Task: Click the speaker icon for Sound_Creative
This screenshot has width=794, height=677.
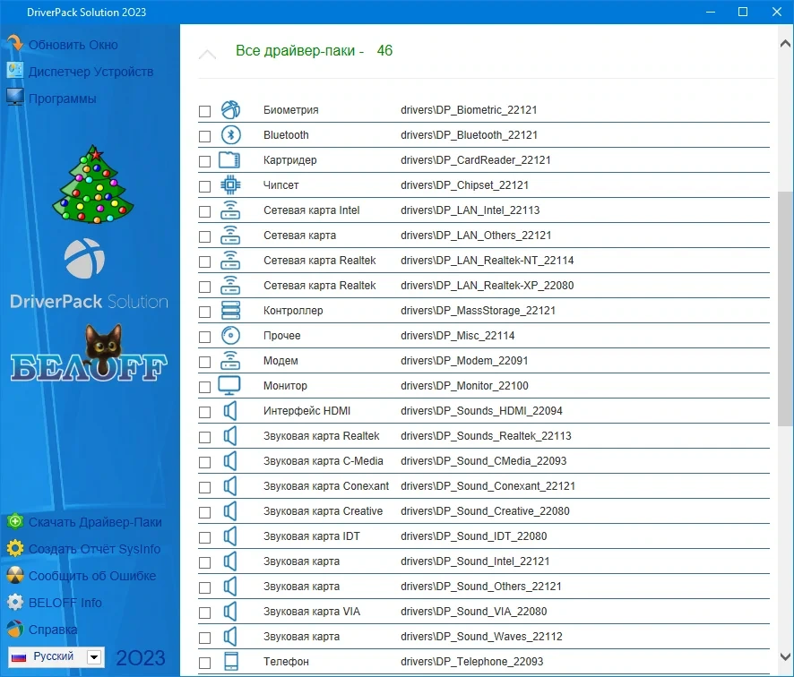Action: [230, 511]
